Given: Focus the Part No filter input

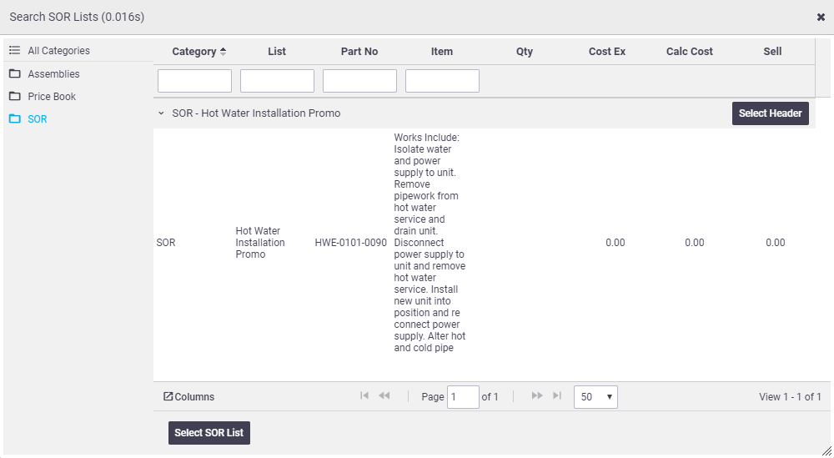Looking at the screenshot, I should pyautogui.click(x=359, y=81).
